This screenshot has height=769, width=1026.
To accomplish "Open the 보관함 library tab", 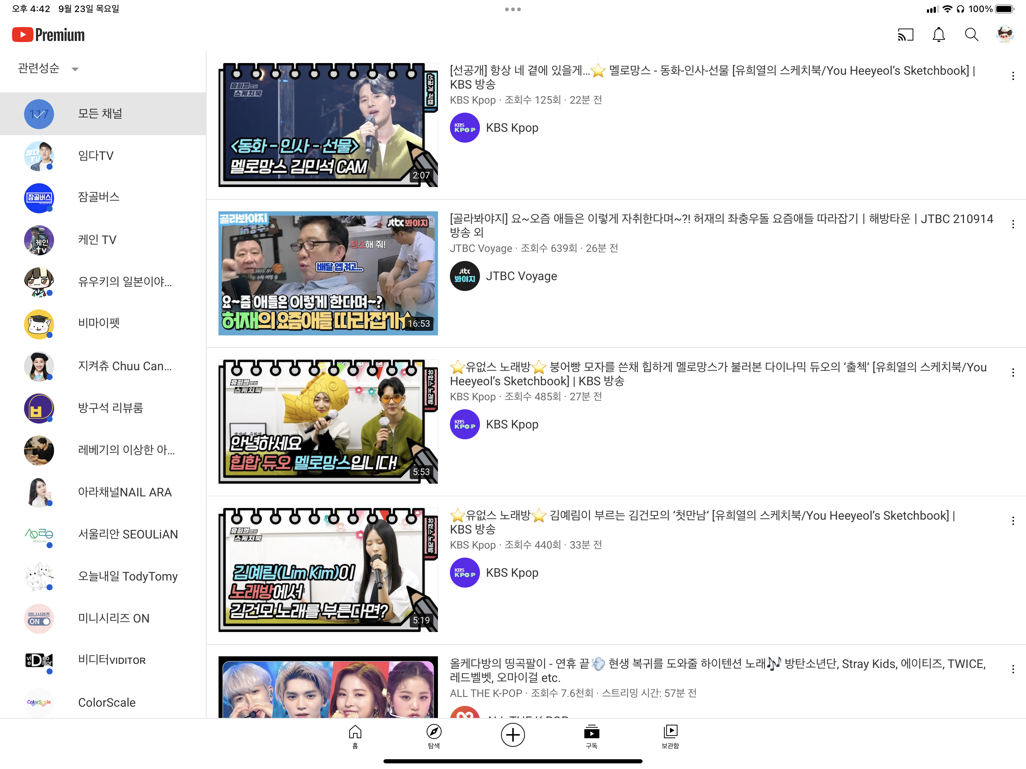I will pos(670,736).
